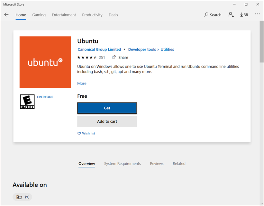
Task: Click the EVERYONE rating link
Action: 45,97
